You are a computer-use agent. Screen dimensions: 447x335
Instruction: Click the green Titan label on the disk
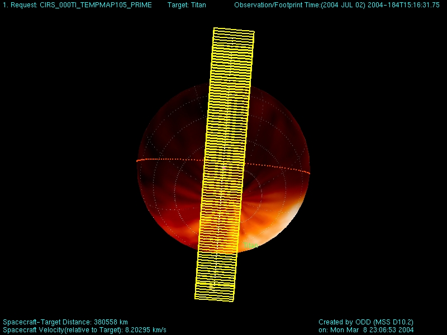point(251,245)
